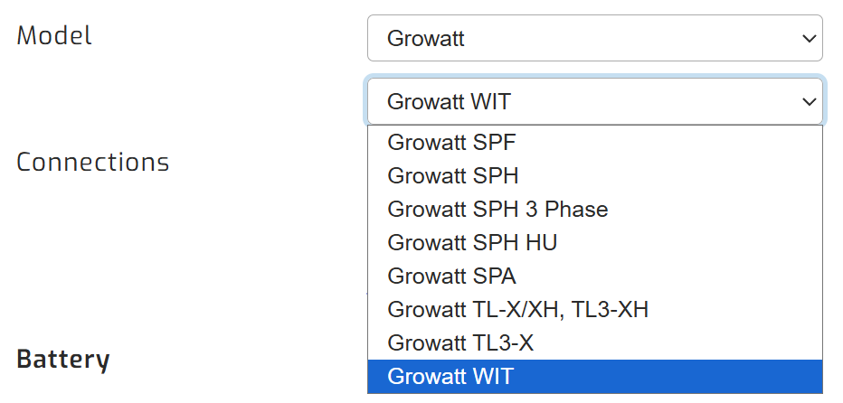Pick Growatt SPH 3 Phase
This screenshot has height=403, width=843.
[x=497, y=210]
